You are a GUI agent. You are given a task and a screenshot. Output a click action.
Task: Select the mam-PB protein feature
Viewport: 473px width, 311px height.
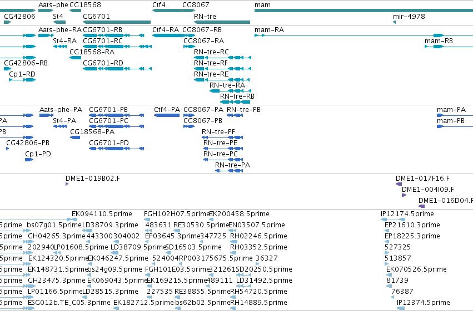(x=455, y=126)
